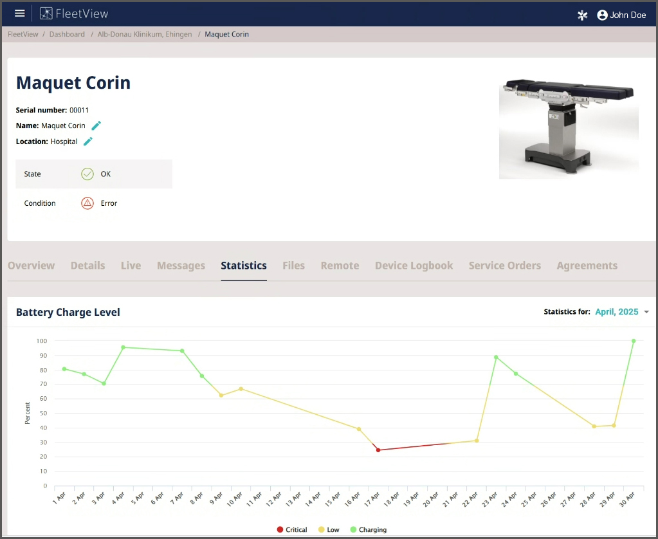Click the 24 Apr data point
This screenshot has width=658, height=539.
pyautogui.click(x=516, y=374)
